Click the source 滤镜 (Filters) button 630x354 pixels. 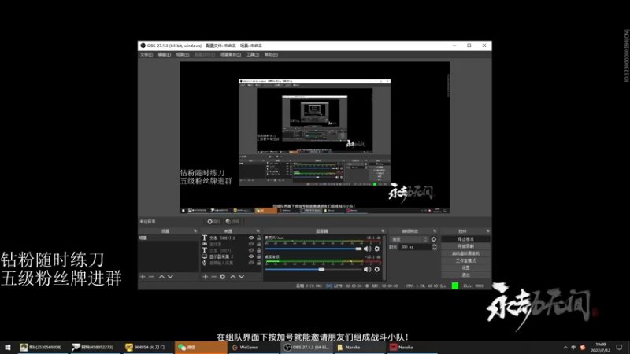pyautogui.click(x=232, y=222)
